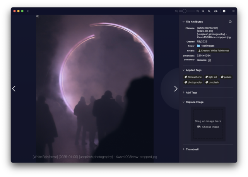This screenshot has width=248, height=177.
Task: Show the previous image
Action: [x=14, y=88]
